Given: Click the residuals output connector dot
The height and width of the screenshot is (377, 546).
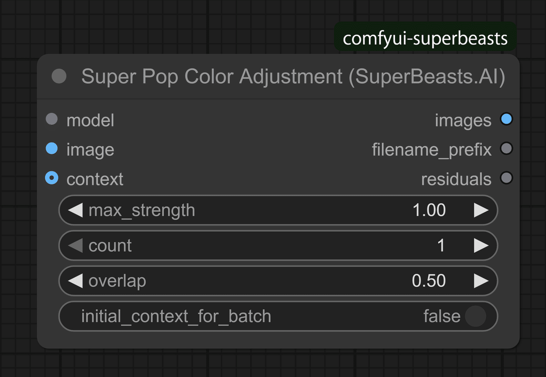Looking at the screenshot, I should 506,178.
